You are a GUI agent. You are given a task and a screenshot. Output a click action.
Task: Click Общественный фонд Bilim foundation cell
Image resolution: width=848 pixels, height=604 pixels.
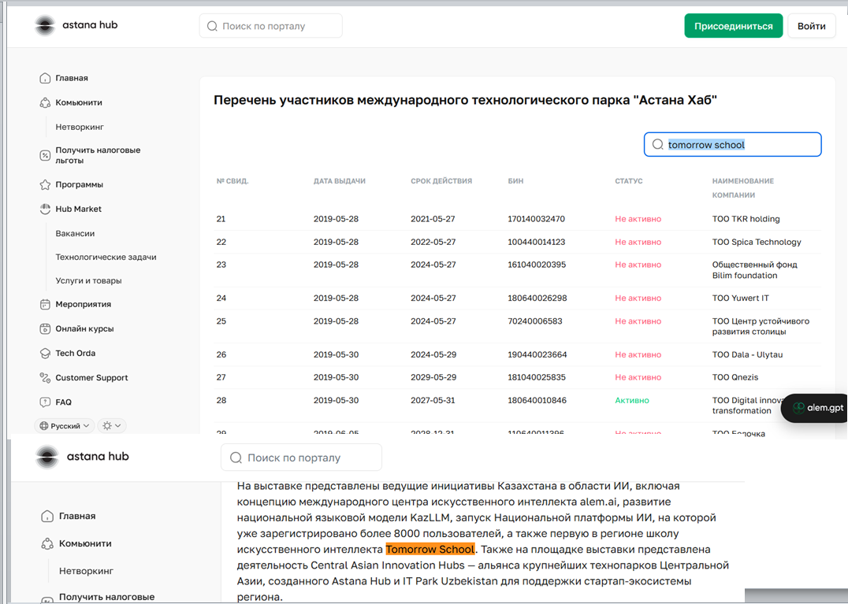pyautogui.click(x=754, y=270)
